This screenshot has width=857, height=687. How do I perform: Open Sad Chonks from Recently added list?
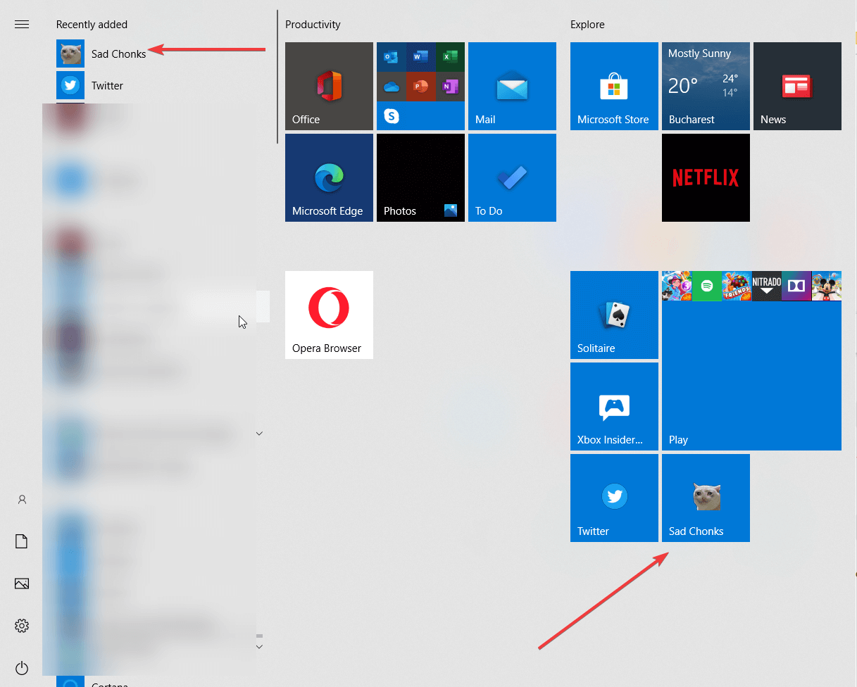[101, 53]
